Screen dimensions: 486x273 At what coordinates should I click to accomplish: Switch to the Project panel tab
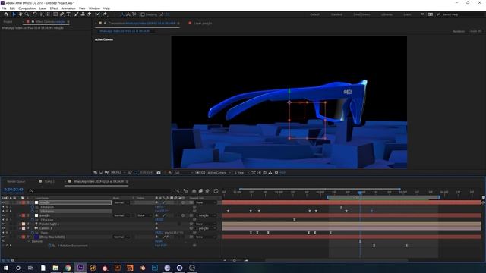[8, 22]
